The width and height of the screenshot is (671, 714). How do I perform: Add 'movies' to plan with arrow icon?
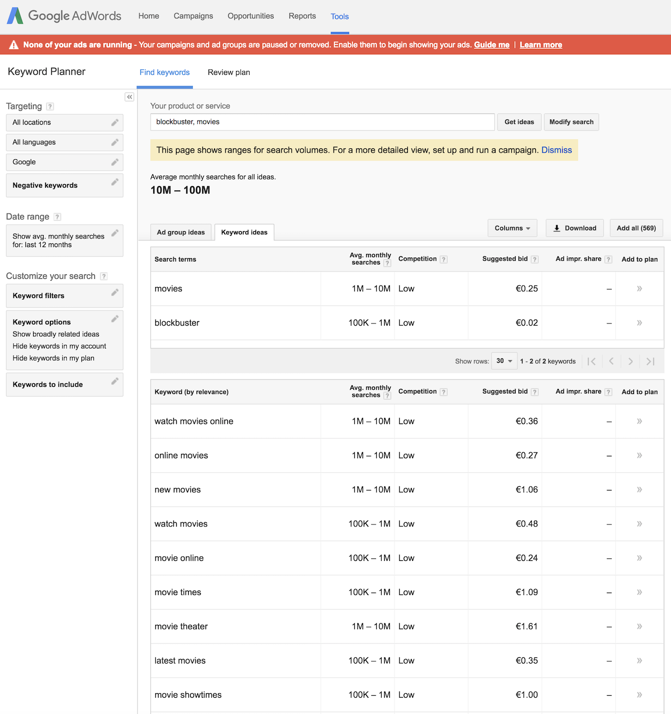pyautogui.click(x=639, y=288)
